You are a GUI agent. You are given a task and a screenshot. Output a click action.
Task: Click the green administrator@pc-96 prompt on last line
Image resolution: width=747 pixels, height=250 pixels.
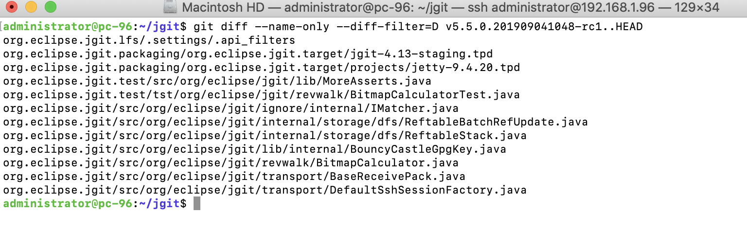click(68, 204)
